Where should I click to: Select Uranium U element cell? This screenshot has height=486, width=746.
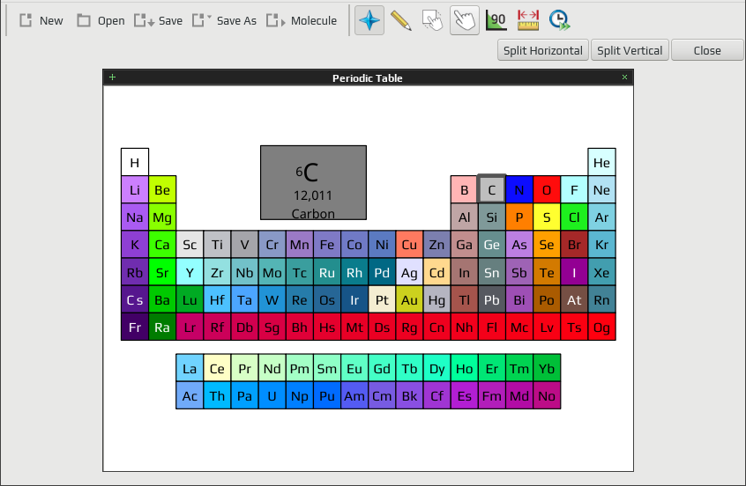[272, 395]
